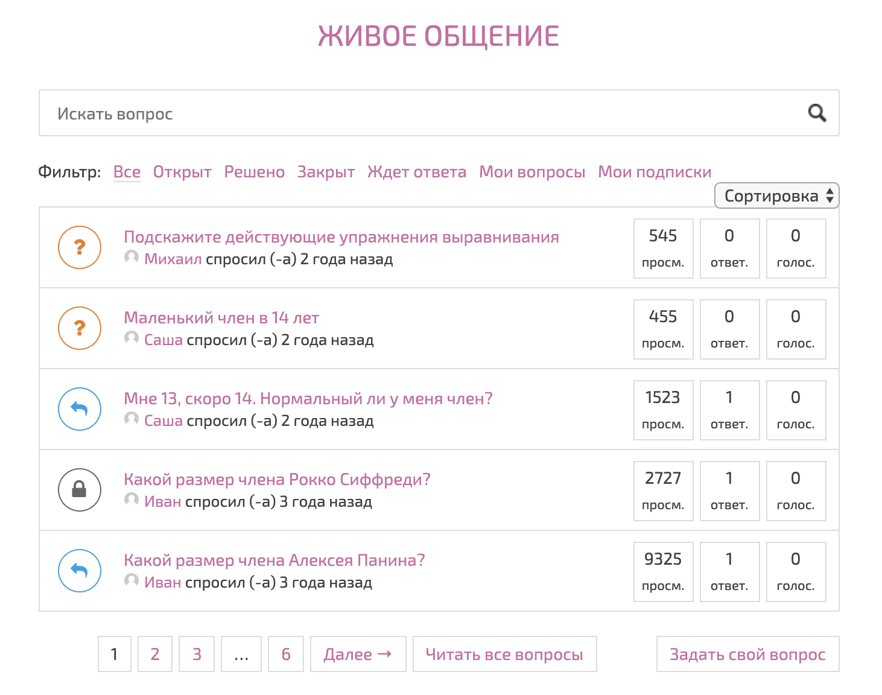Click the Далее next-page button
The image size is (882, 695).
point(358,654)
